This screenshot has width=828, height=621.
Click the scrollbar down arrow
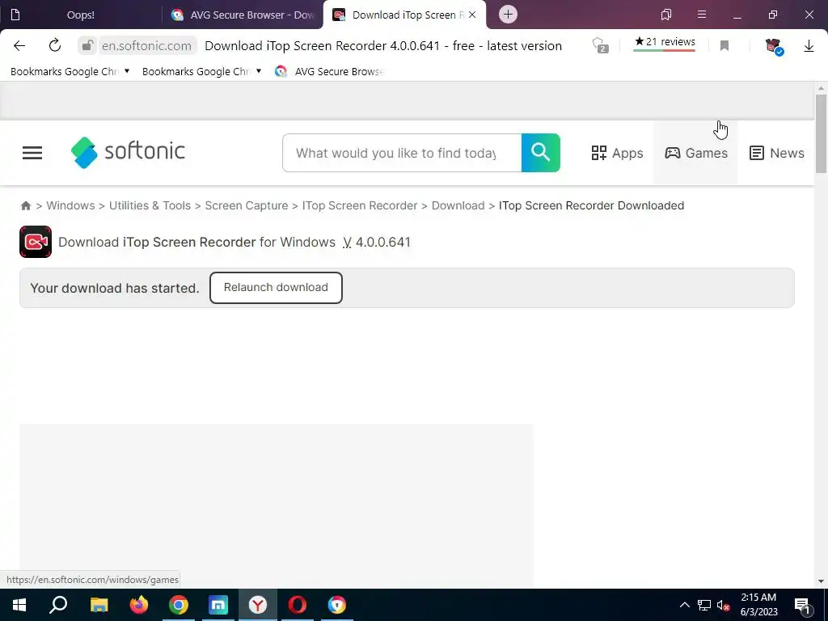coord(821,581)
